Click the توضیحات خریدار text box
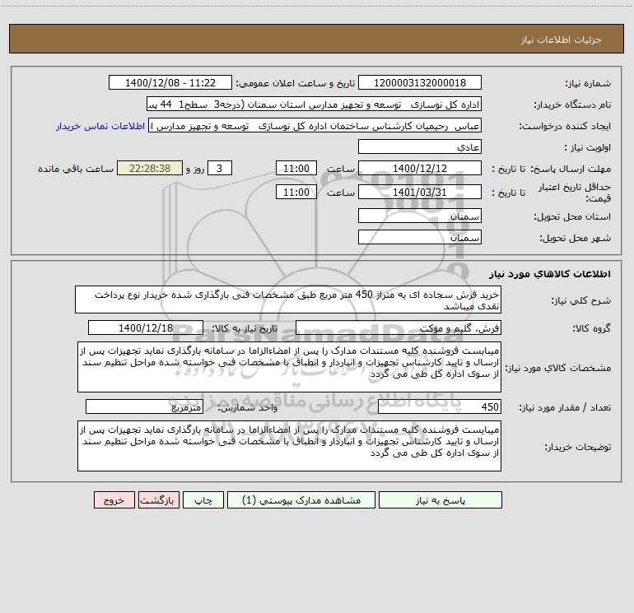 [289, 446]
